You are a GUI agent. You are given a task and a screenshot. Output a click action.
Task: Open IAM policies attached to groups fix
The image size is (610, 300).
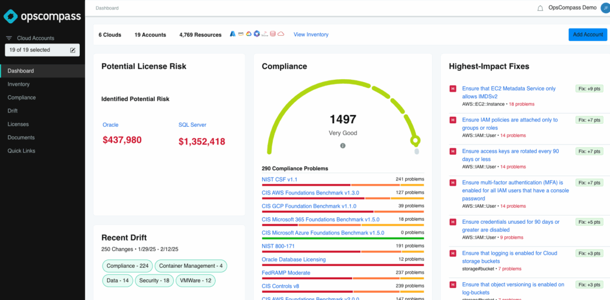point(510,124)
